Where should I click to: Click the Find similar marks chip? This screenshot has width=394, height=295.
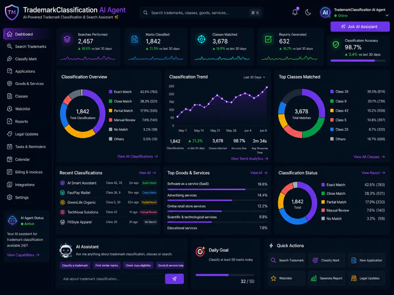[107, 265]
